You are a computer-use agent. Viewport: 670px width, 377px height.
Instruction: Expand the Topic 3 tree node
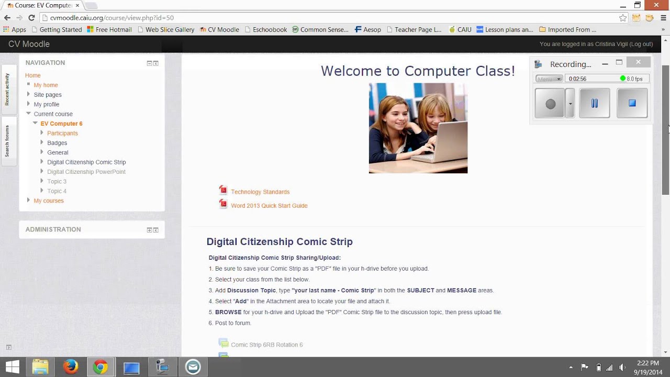coord(42,181)
